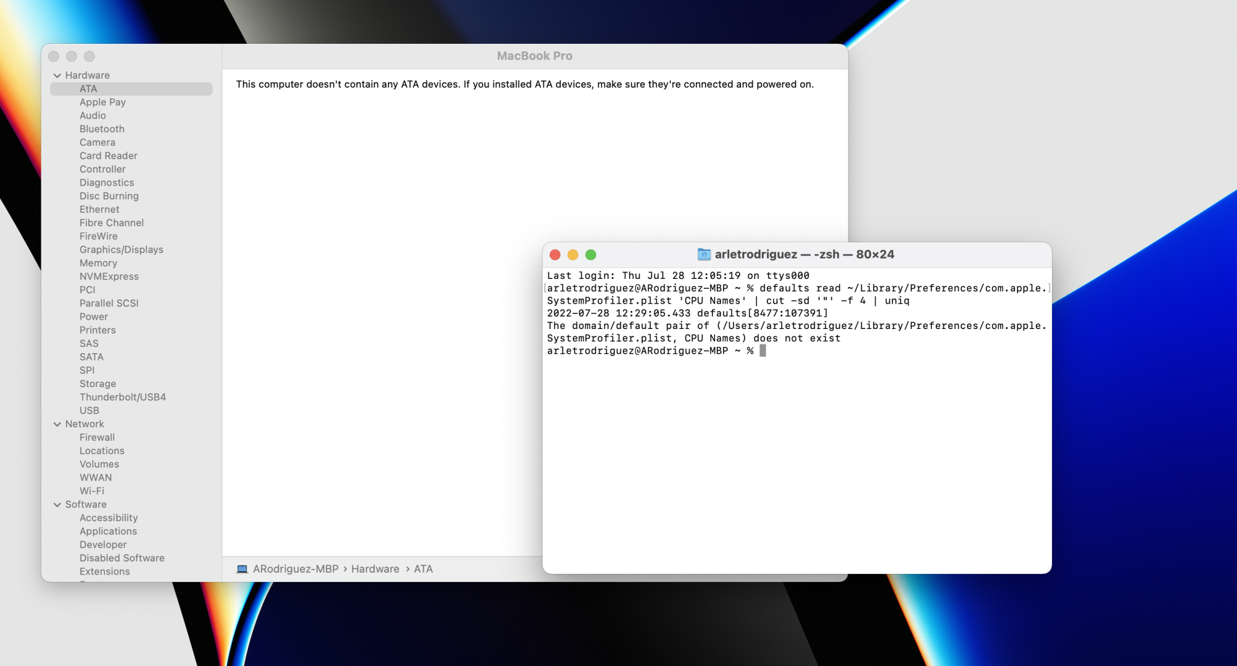This screenshot has width=1237, height=666.
Task: Open the Card Reader entry
Action: tap(108, 156)
